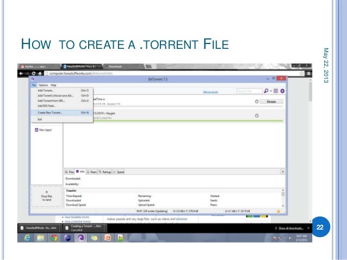Choose Add Torrent... from File menu
The height and width of the screenshot is (260, 347).
tap(62, 91)
